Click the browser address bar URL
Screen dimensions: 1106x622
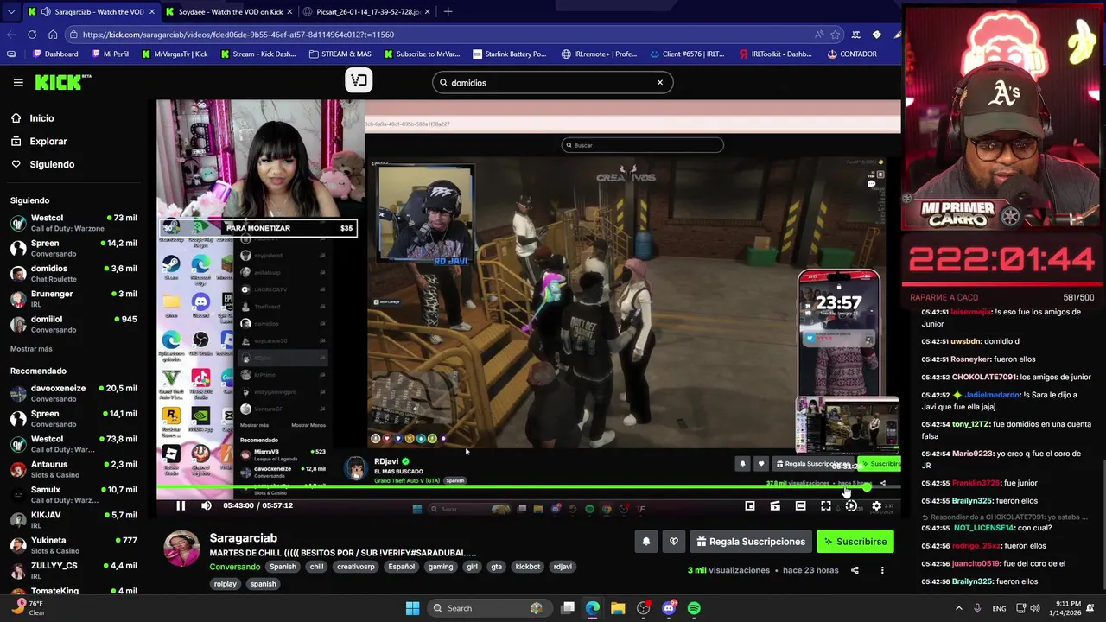coord(238,35)
